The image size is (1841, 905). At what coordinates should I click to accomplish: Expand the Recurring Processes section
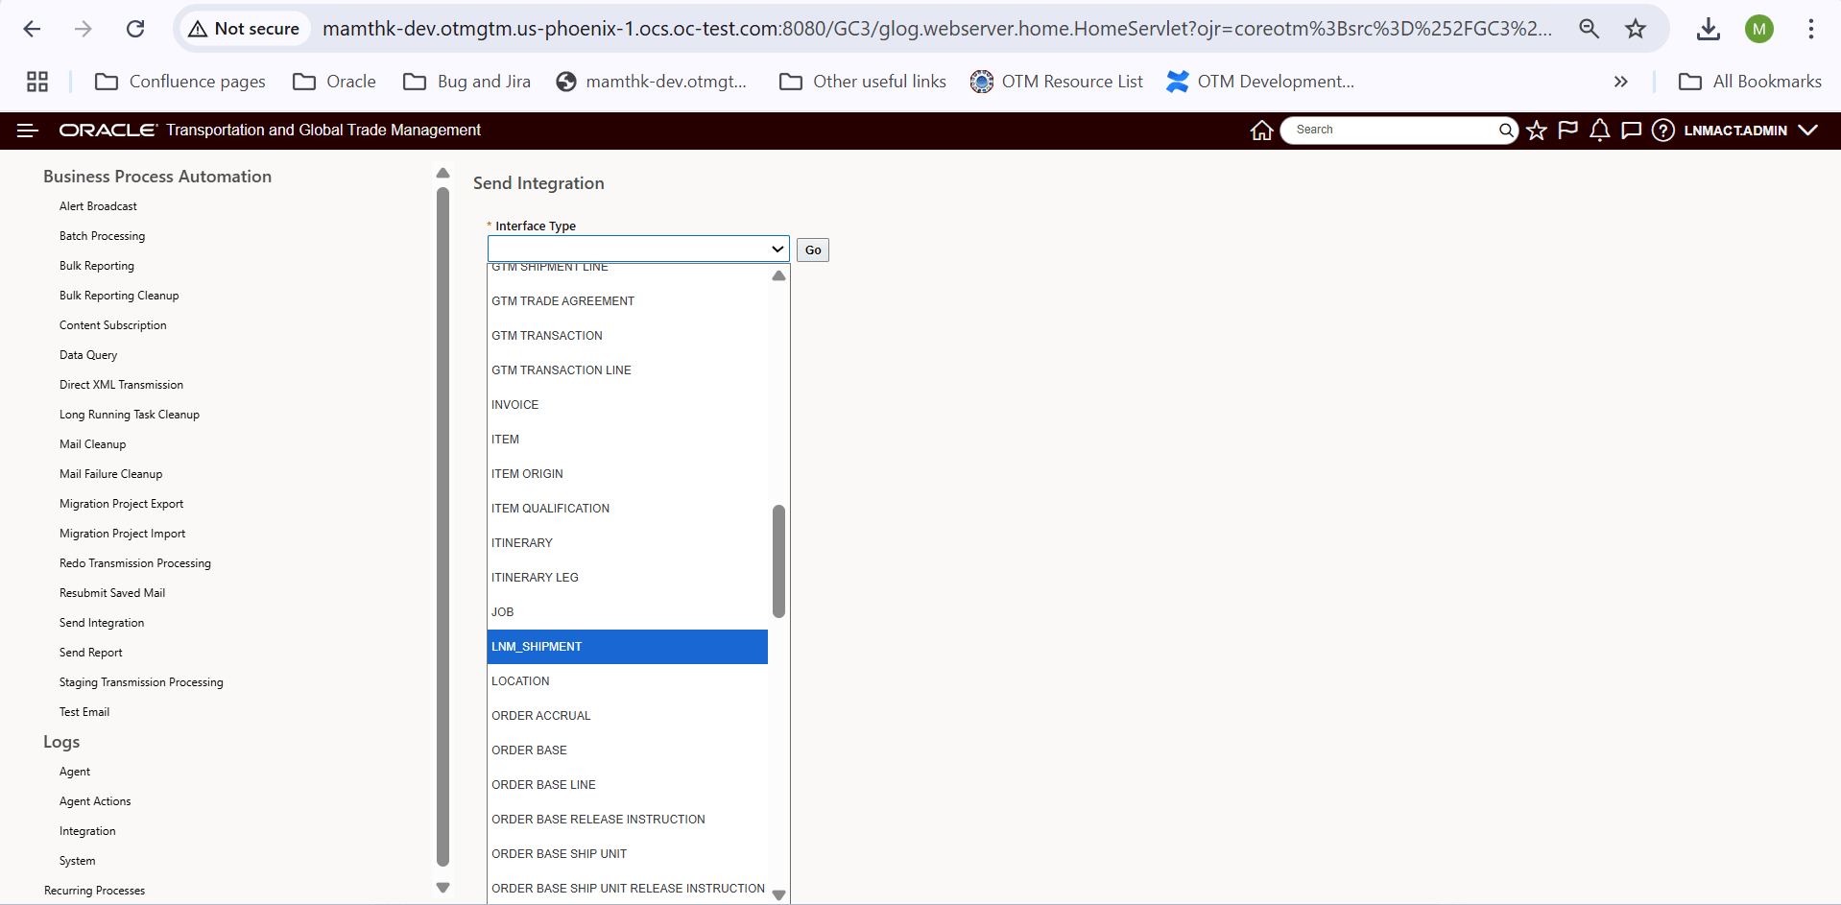tap(94, 890)
